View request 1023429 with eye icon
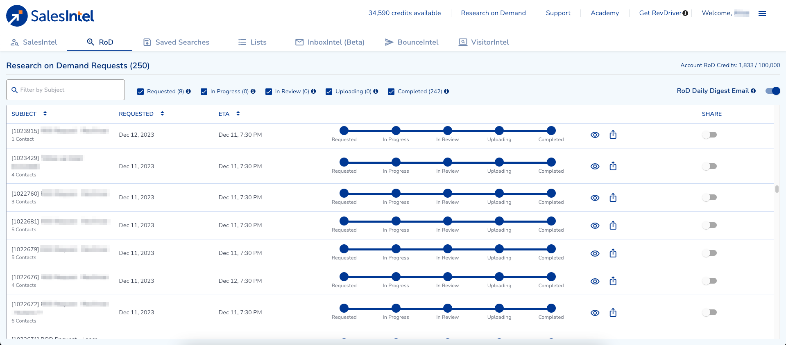The width and height of the screenshot is (786, 345). [595, 166]
